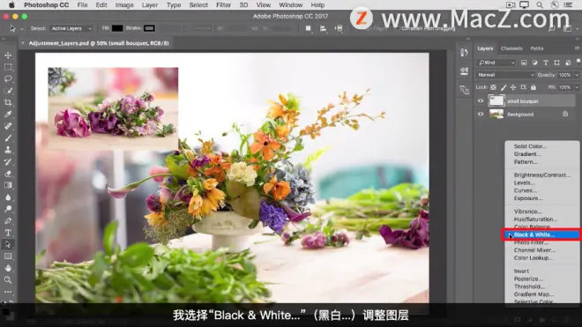Select the Eraser tool
This screenshot has width=582, height=327.
point(8,174)
